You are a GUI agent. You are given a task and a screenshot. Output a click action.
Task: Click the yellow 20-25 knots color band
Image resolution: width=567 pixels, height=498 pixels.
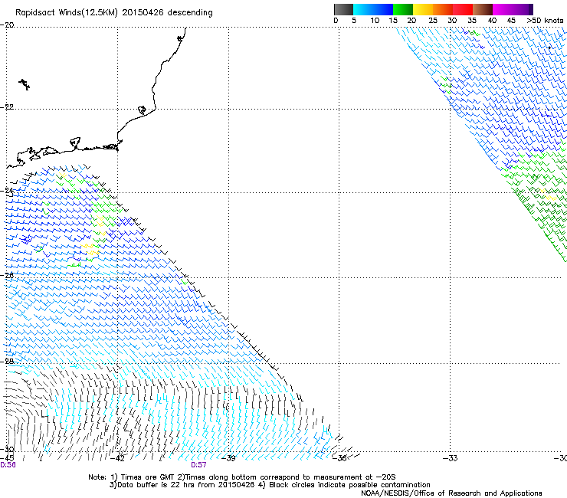tap(423, 9)
